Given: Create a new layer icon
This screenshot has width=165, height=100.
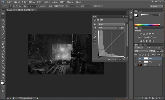Looking at the screenshot, I should point(156,98).
